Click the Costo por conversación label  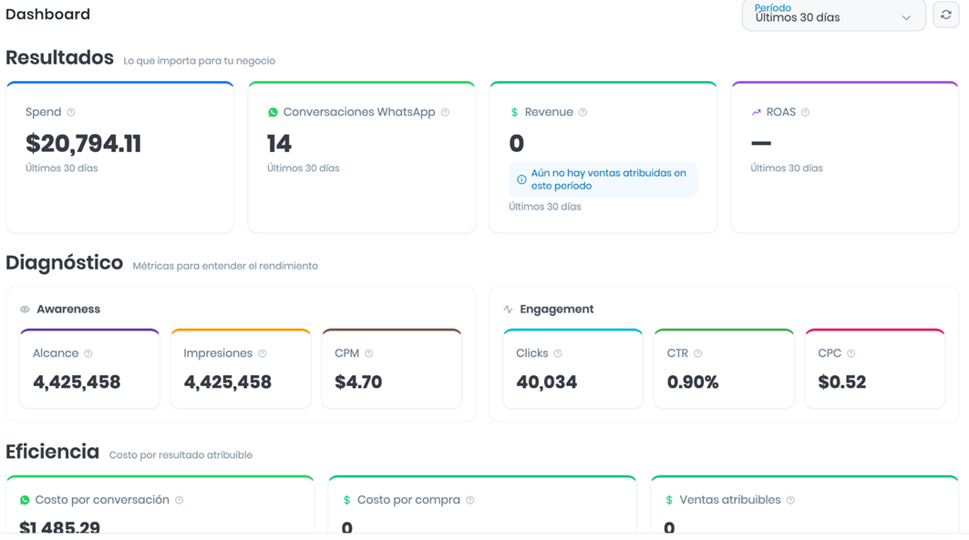pyautogui.click(x=102, y=500)
